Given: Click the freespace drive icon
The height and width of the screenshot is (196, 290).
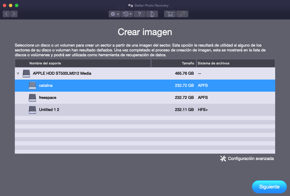Looking at the screenshot, I should (x=32, y=98).
